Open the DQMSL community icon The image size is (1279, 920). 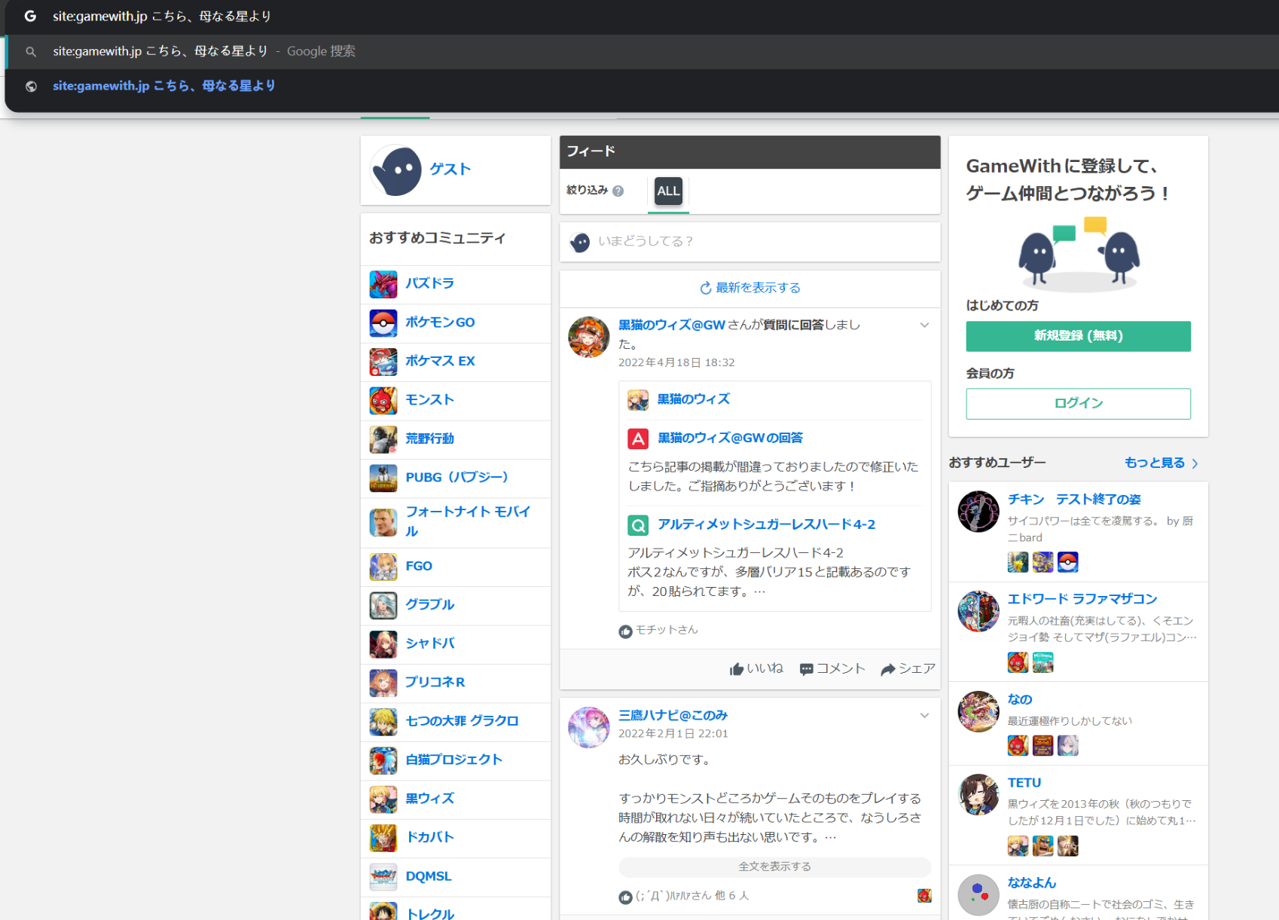tap(383, 877)
